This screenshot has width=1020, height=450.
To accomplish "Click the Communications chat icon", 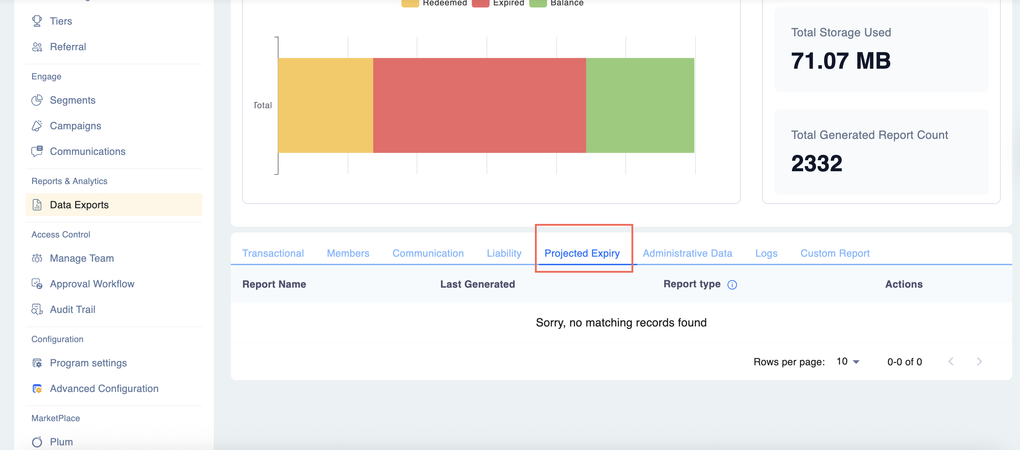I will click(37, 151).
